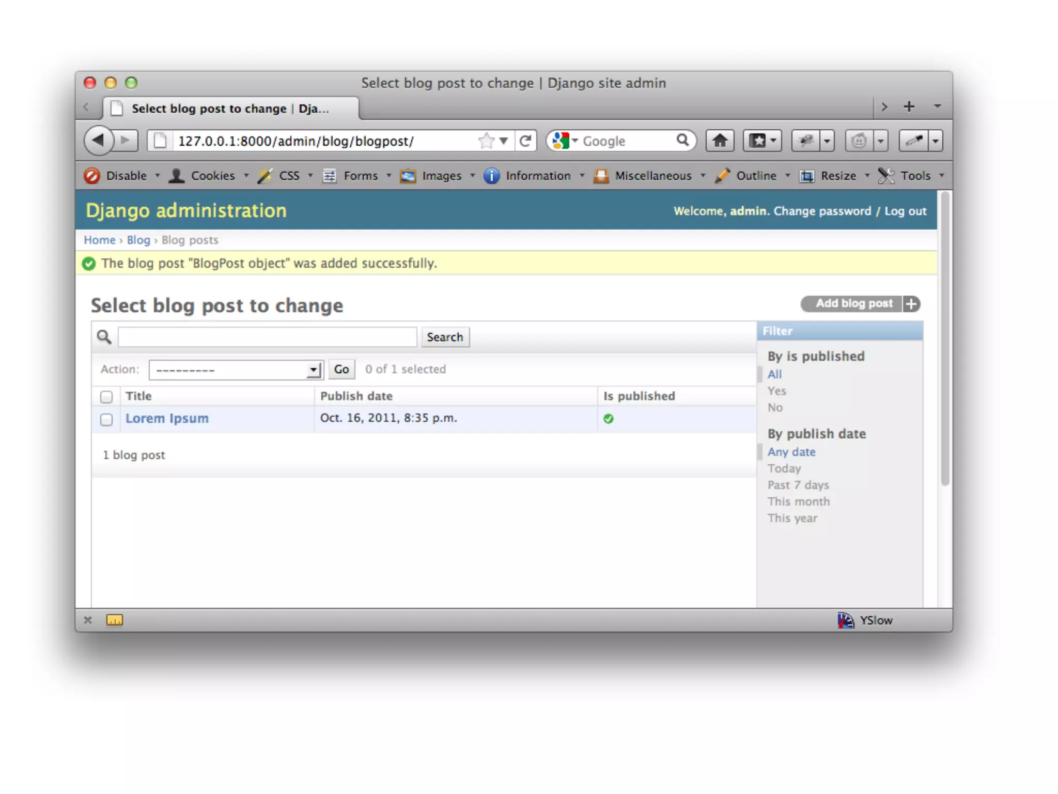This screenshot has height=794, width=1058.
Task: Click the browser Home icon
Action: point(720,141)
